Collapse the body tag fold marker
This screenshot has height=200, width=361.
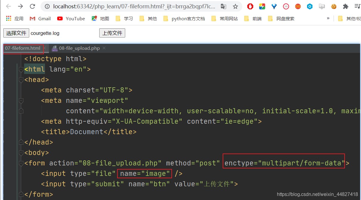[21, 153]
